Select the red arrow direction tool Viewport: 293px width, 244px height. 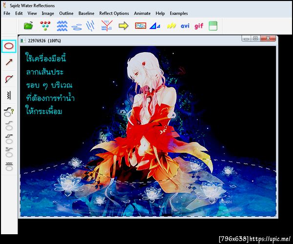point(9,62)
